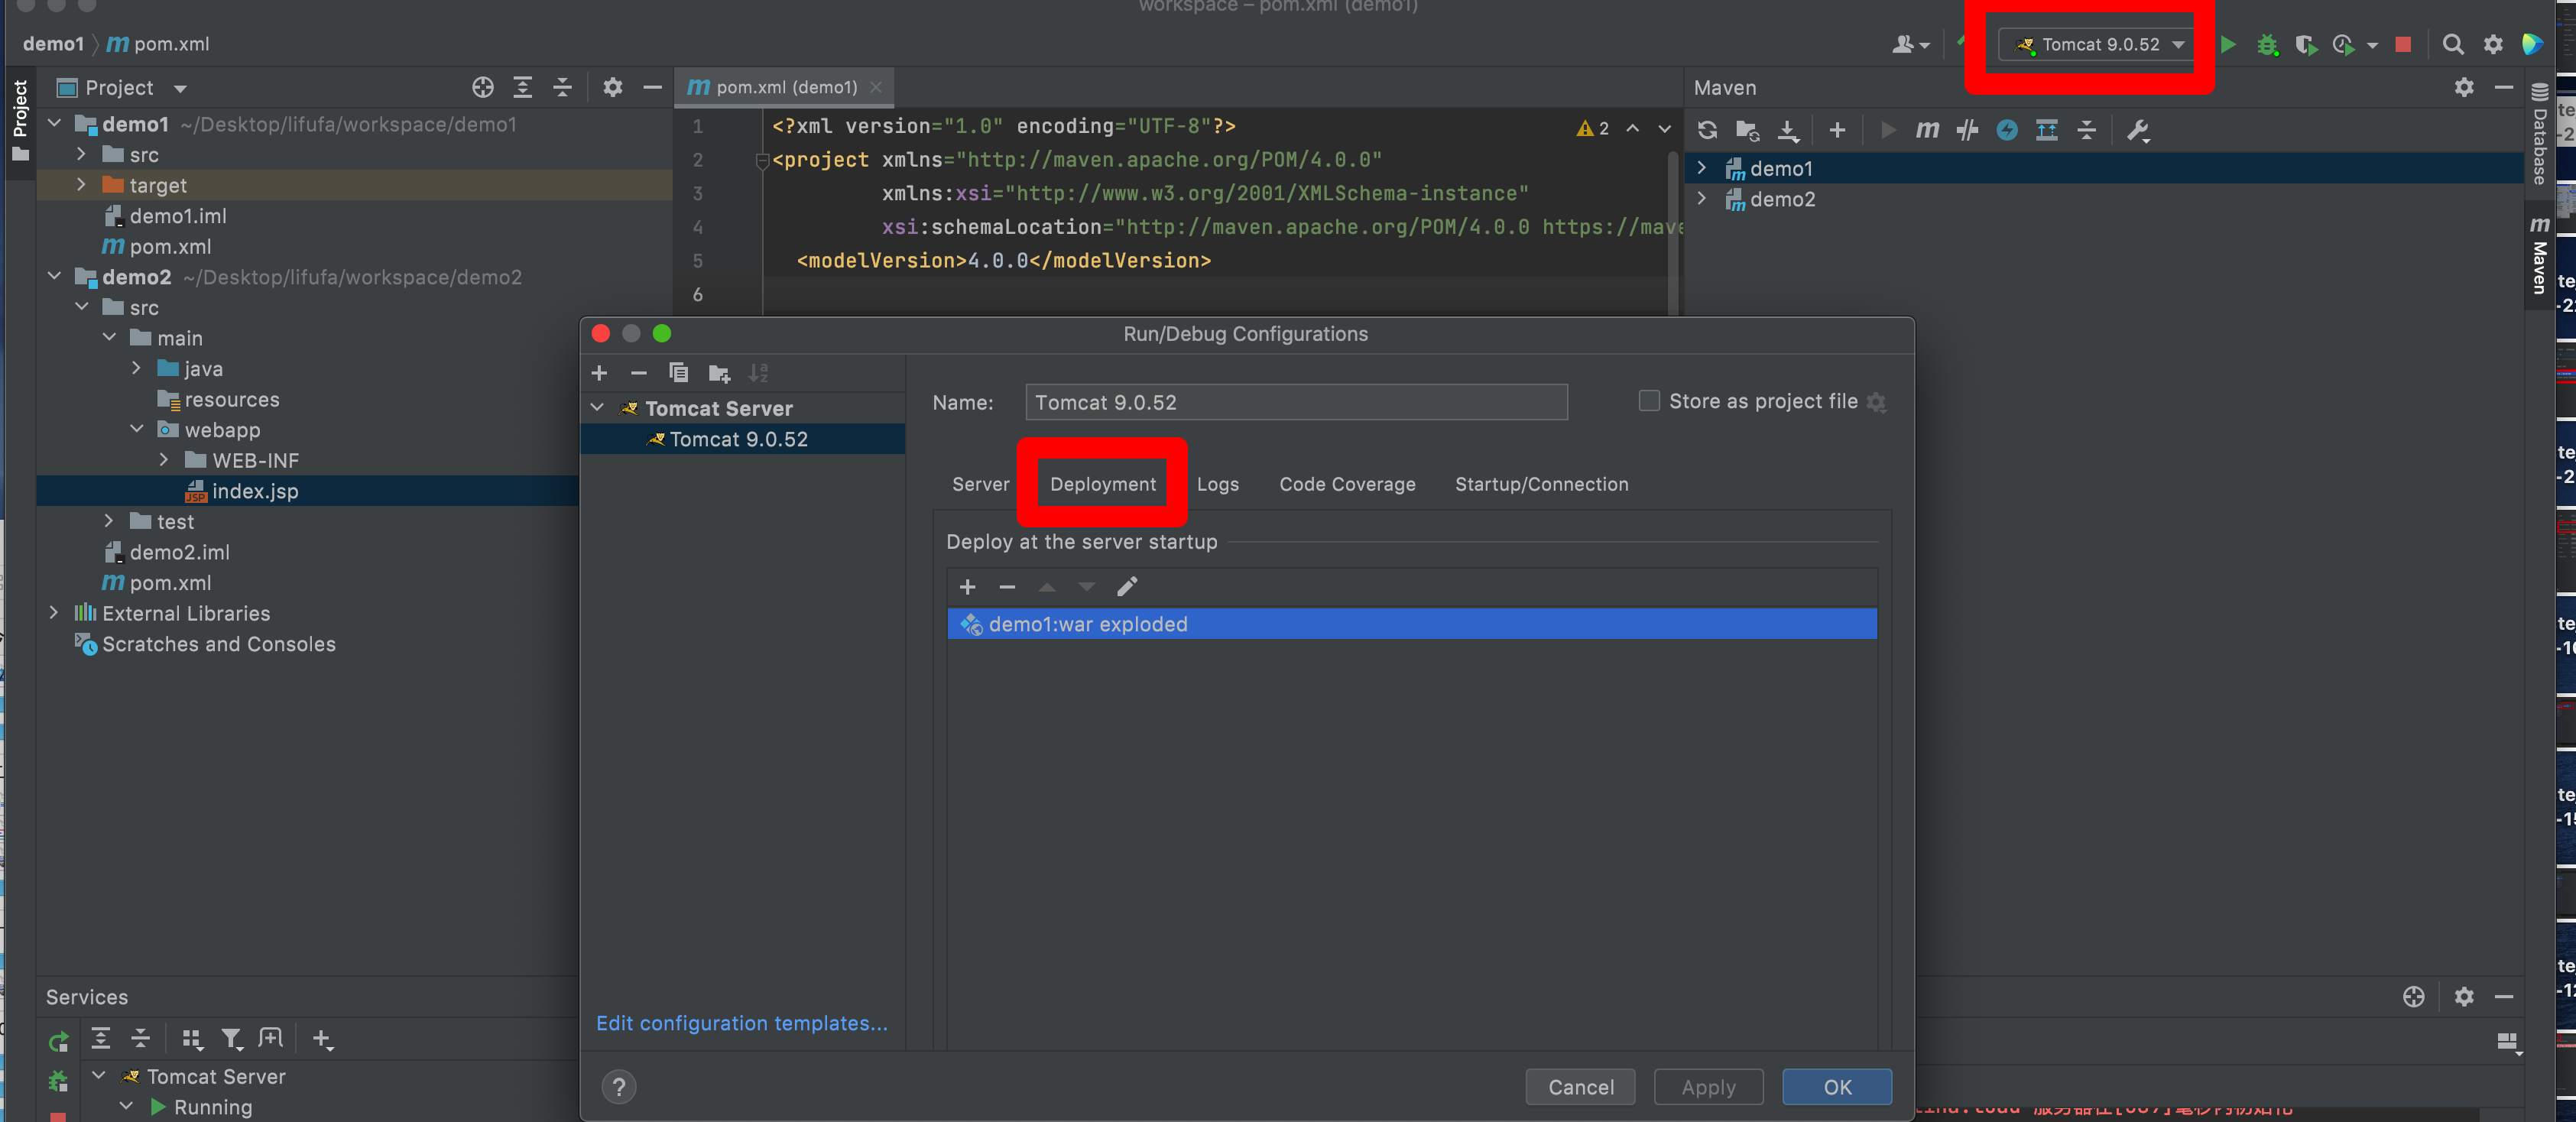
Task: Collapse all in Maven tool window
Action: (x=2087, y=130)
